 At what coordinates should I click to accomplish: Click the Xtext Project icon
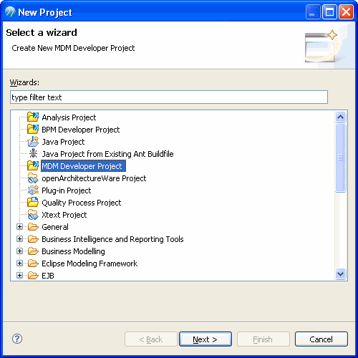pos(33,215)
